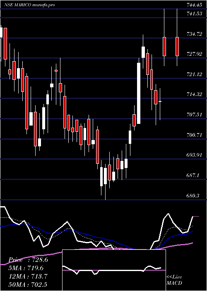Select the 714.32 price level label
Screen dimensions: 207x291
[194, 94]
